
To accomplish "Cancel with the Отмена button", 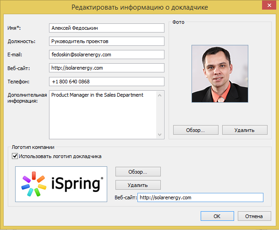I will pos(254,216).
